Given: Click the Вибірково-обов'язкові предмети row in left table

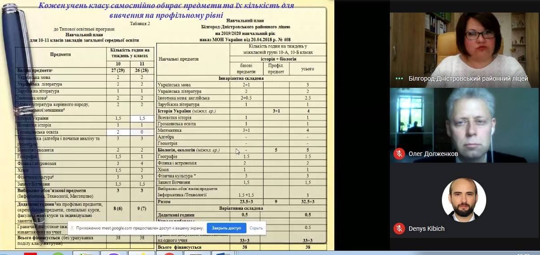Looking at the screenshot, I should click(85, 193).
